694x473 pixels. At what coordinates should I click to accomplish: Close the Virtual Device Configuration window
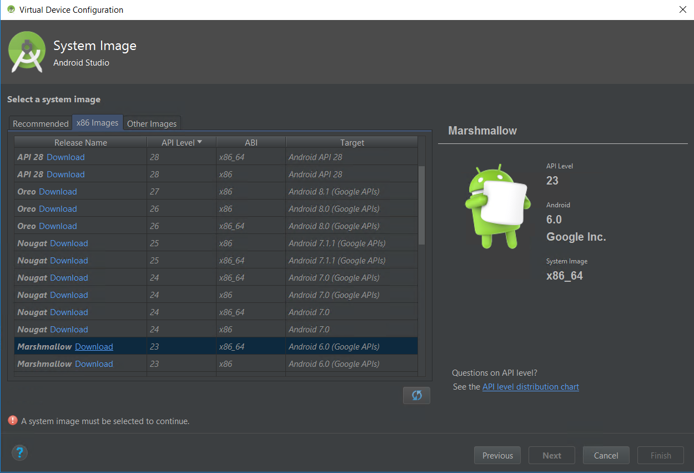683,9
